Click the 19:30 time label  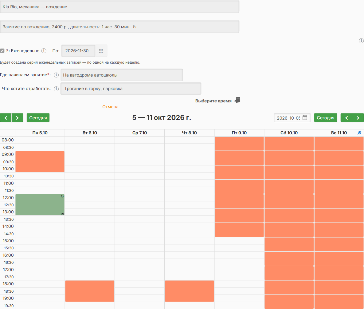click(9, 306)
